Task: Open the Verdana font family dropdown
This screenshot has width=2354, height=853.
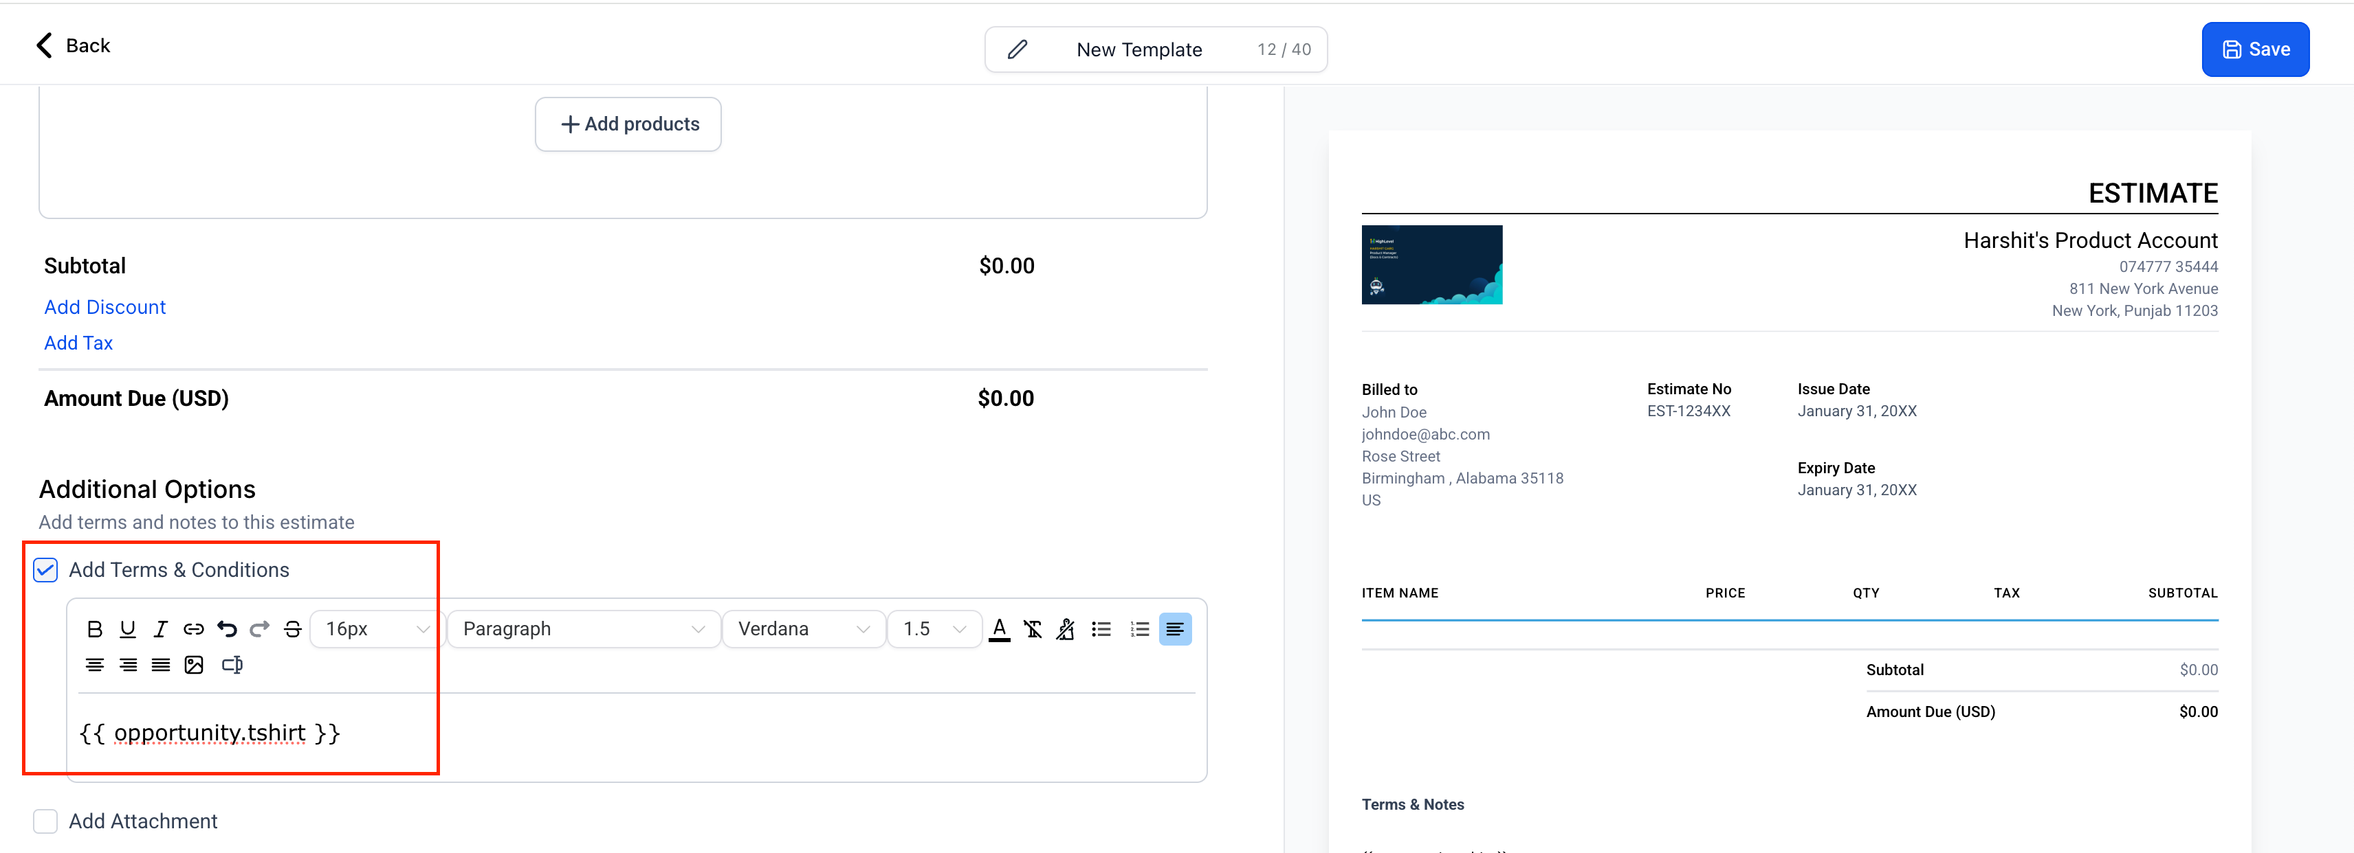Action: point(802,628)
